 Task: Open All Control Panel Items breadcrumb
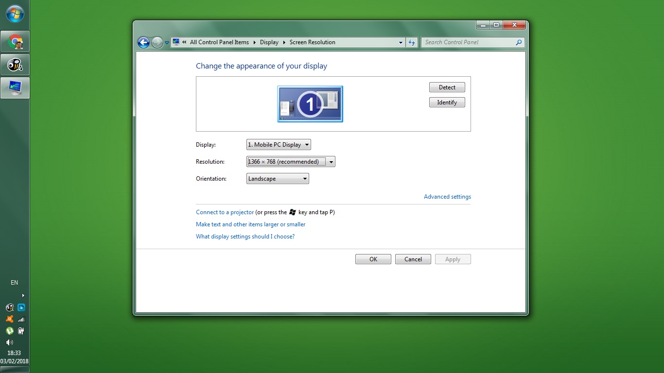click(x=219, y=42)
